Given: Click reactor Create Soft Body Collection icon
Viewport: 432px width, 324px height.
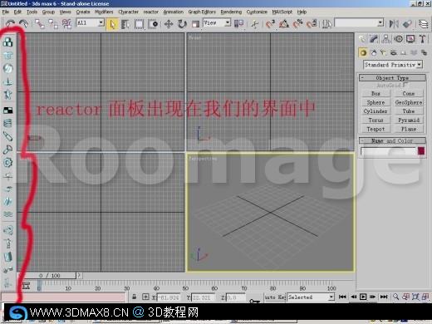Looking at the screenshot, I should (7, 68).
